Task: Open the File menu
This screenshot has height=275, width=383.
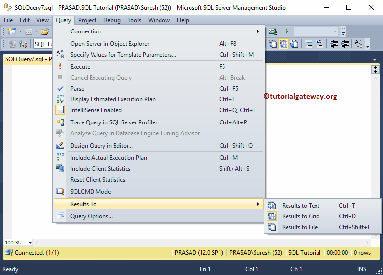Action: tap(8, 20)
